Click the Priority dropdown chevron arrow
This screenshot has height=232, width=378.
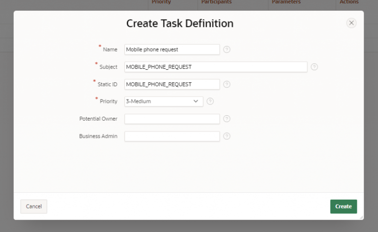coord(196,102)
